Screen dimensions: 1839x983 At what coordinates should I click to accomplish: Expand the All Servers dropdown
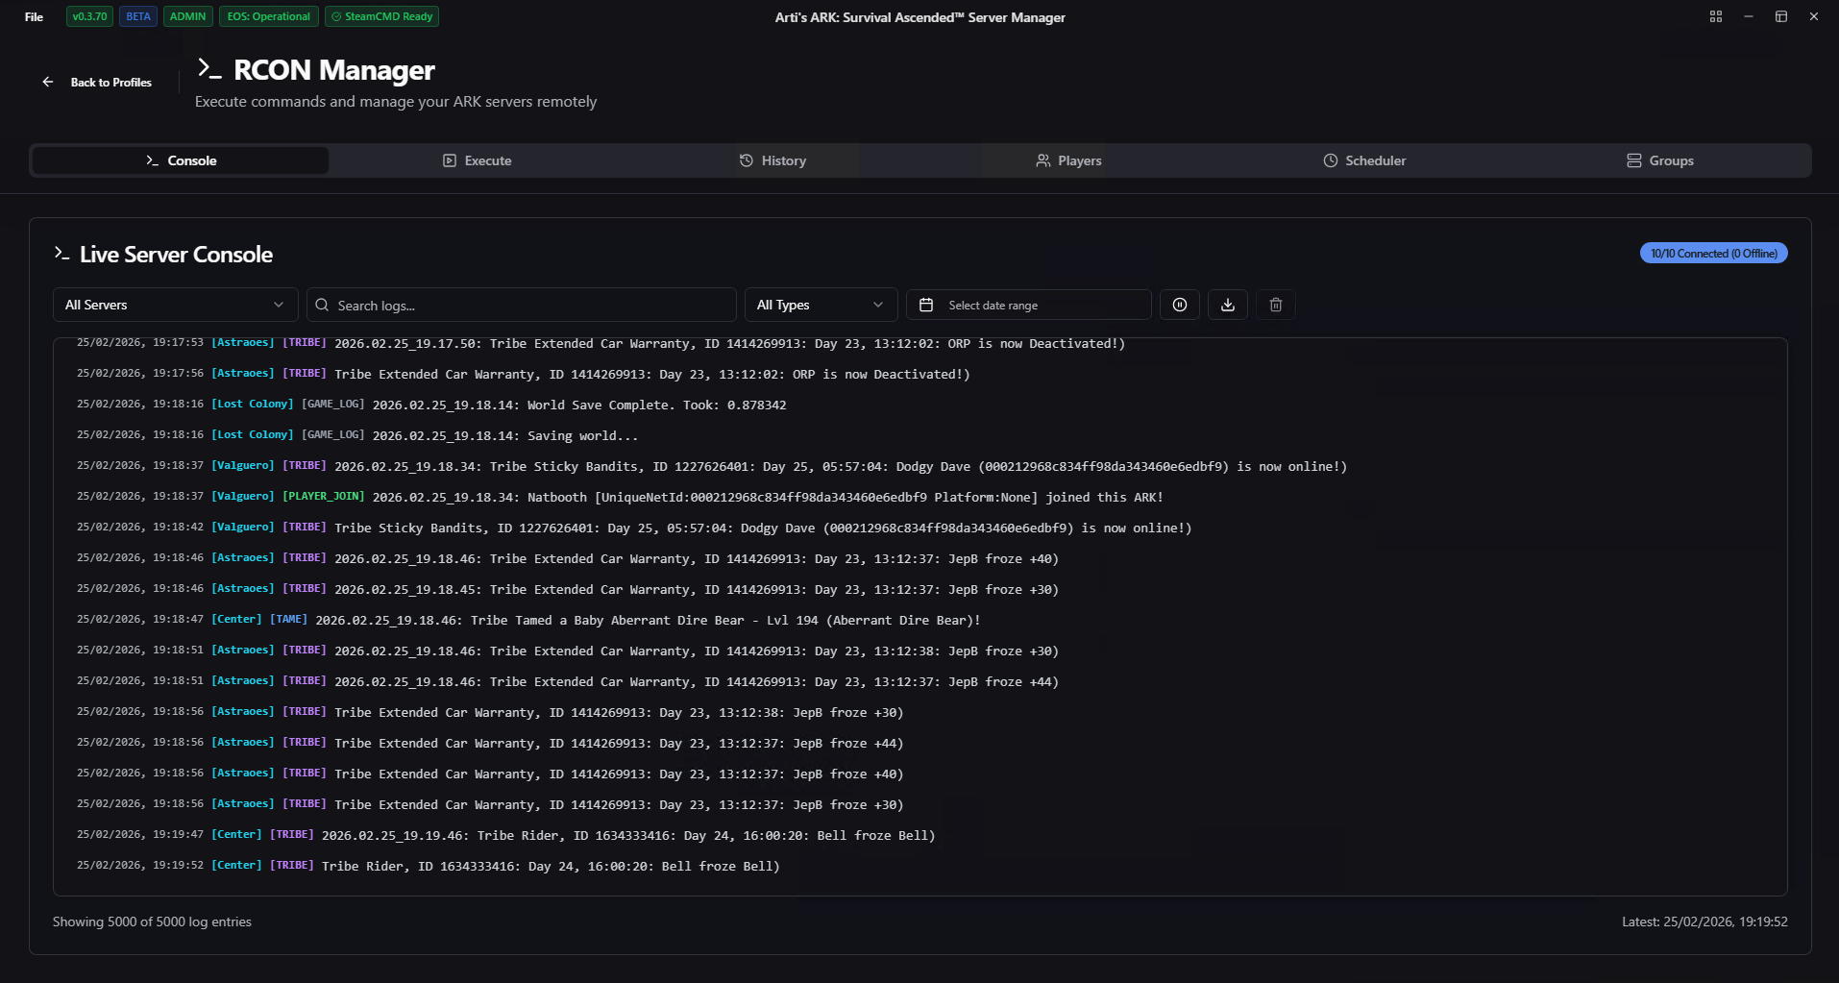[x=175, y=305]
